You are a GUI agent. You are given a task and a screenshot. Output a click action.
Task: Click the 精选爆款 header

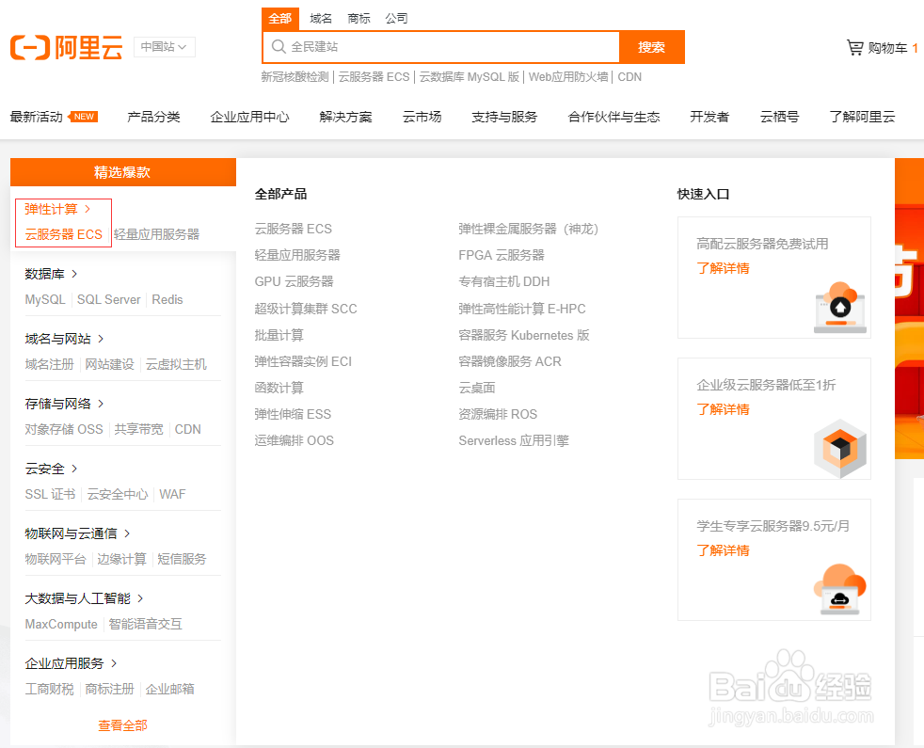(x=122, y=172)
